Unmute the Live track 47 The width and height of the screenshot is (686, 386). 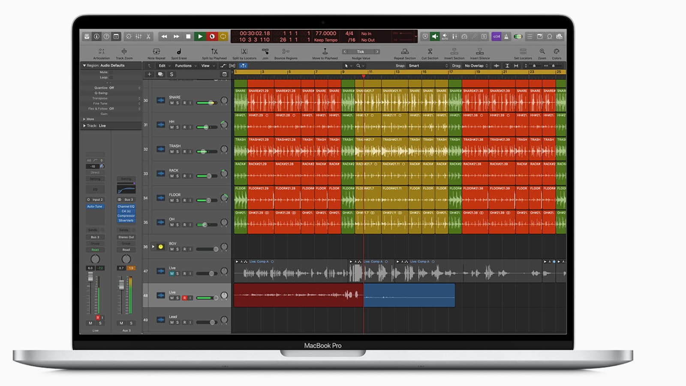coord(172,274)
